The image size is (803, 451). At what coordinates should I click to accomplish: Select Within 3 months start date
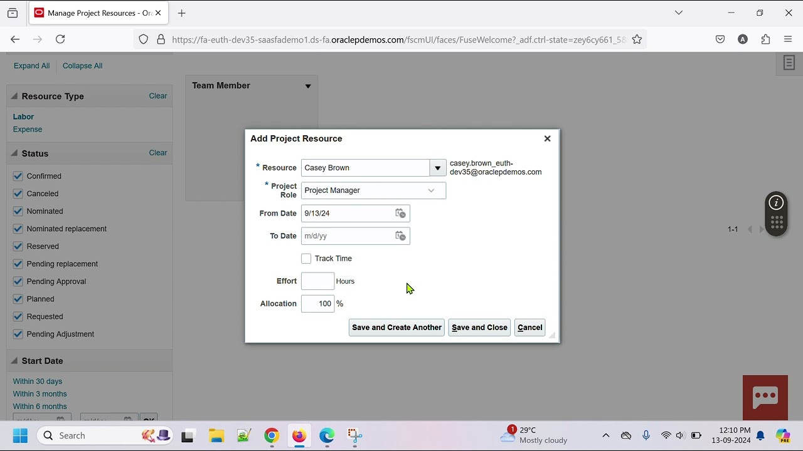(40, 394)
